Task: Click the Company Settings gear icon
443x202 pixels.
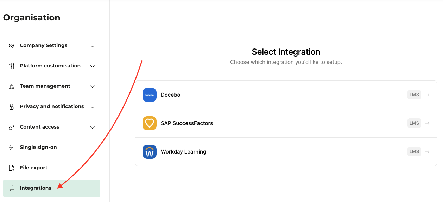Action: pos(12,46)
